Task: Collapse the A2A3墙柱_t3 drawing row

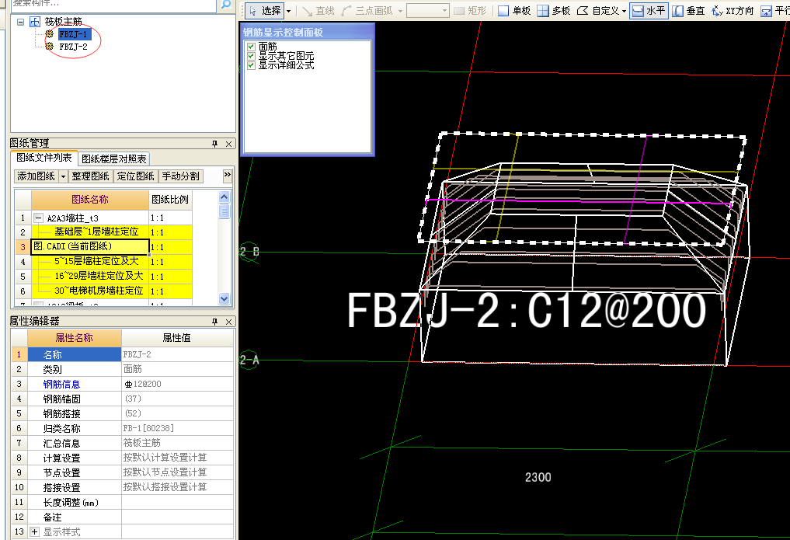Action: click(38, 218)
